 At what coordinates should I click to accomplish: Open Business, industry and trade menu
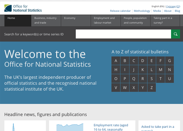coord(46,21)
